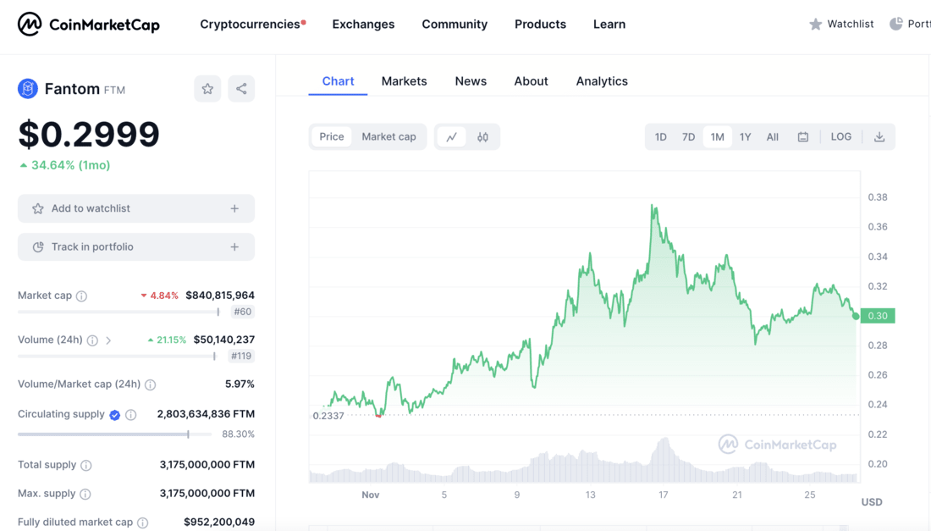
Task: Enable logarithmic scale with LOG
Action: pos(840,136)
